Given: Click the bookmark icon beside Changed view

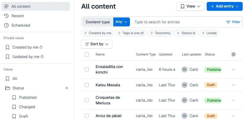Looking at the screenshot, I should 14,107.
